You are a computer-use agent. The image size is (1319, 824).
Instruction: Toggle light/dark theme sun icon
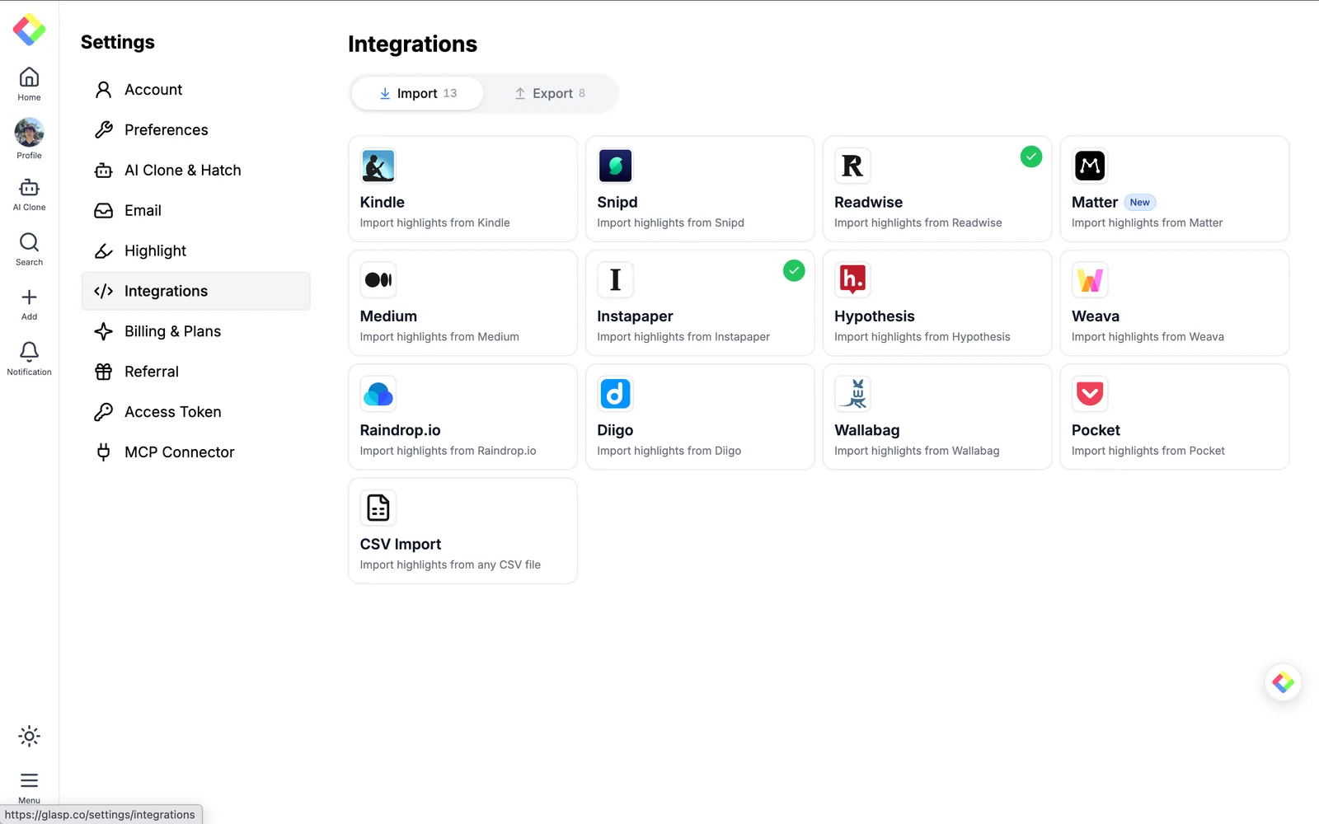[29, 736]
